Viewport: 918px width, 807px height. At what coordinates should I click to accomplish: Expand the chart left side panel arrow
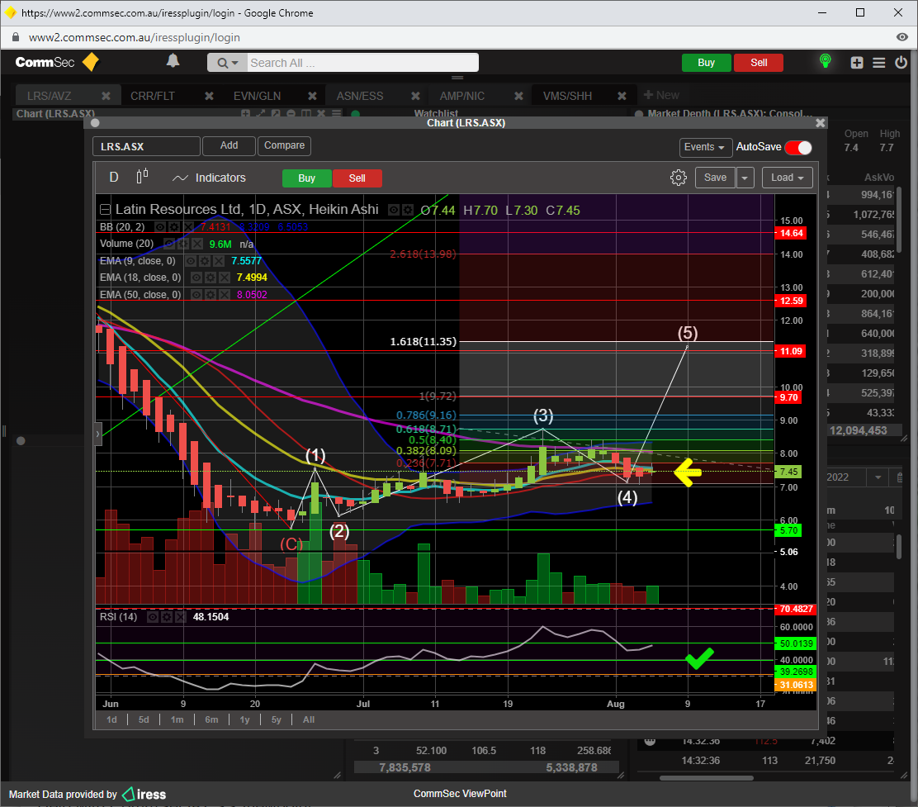pos(98,434)
